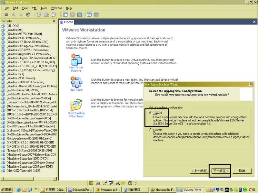
Task: Select the Custom configuration radio button
Action: pos(150,130)
